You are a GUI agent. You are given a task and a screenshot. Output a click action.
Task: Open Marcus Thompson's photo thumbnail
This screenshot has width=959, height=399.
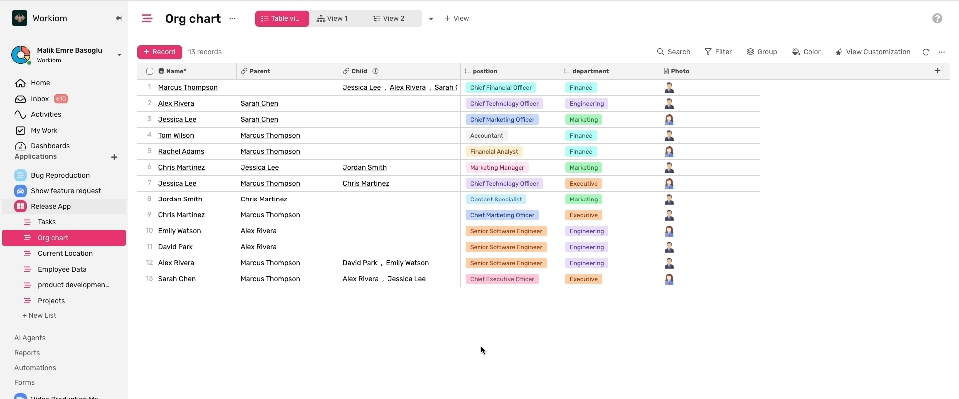pyautogui.click(x=669, y=88)
